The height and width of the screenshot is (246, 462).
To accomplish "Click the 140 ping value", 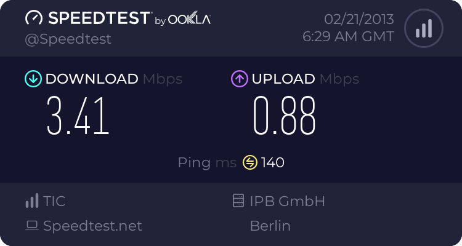I will [273, 163].
